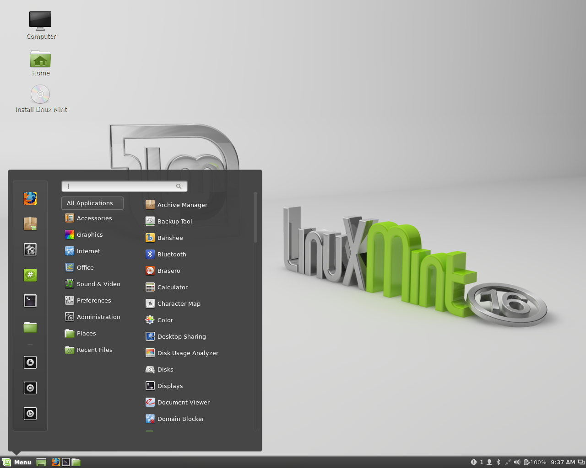The width and height of the screenshot is (586, 468).
Task: Launch Terminal from the menu favorites sidebar
Action: click(30, 300)
